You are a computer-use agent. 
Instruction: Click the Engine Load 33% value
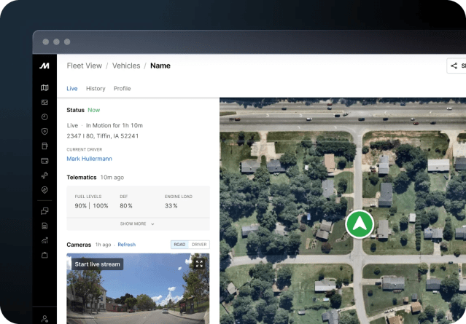tap(171, 206)
